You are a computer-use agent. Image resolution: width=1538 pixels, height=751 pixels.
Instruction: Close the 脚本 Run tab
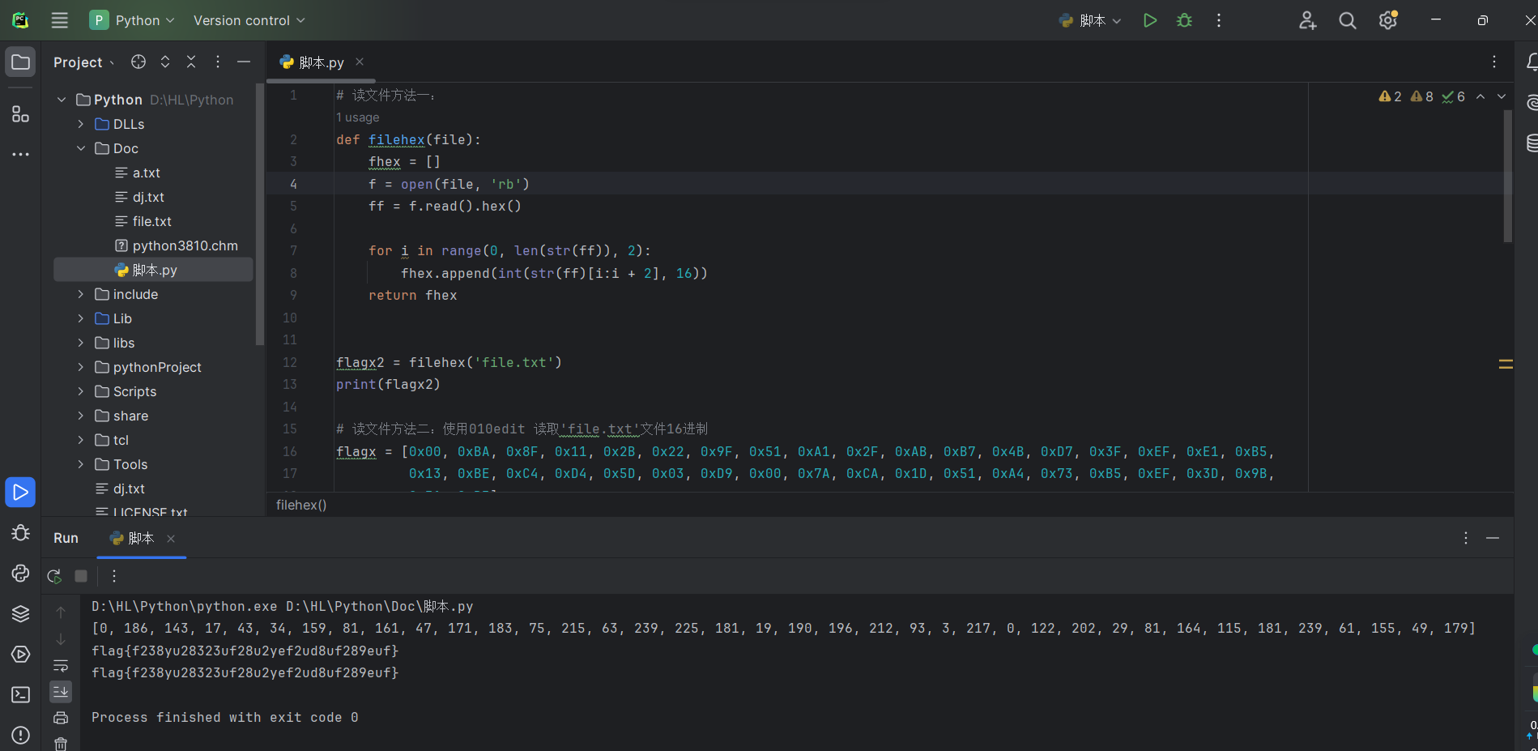(171, 539)
